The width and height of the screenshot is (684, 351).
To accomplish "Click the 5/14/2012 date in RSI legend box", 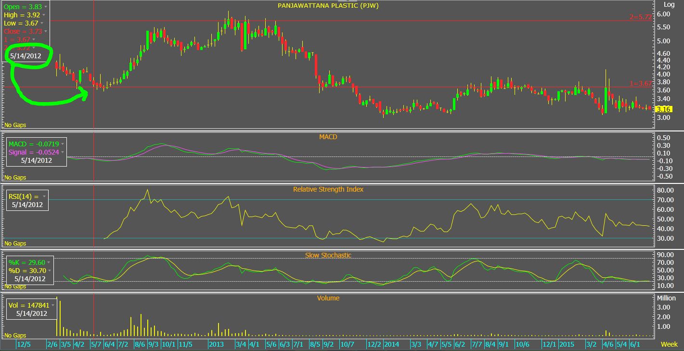I will pos(28,205).
